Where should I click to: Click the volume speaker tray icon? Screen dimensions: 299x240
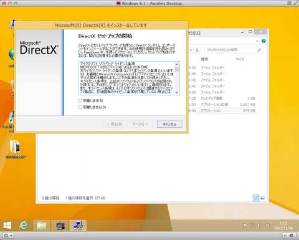[259, 226]
